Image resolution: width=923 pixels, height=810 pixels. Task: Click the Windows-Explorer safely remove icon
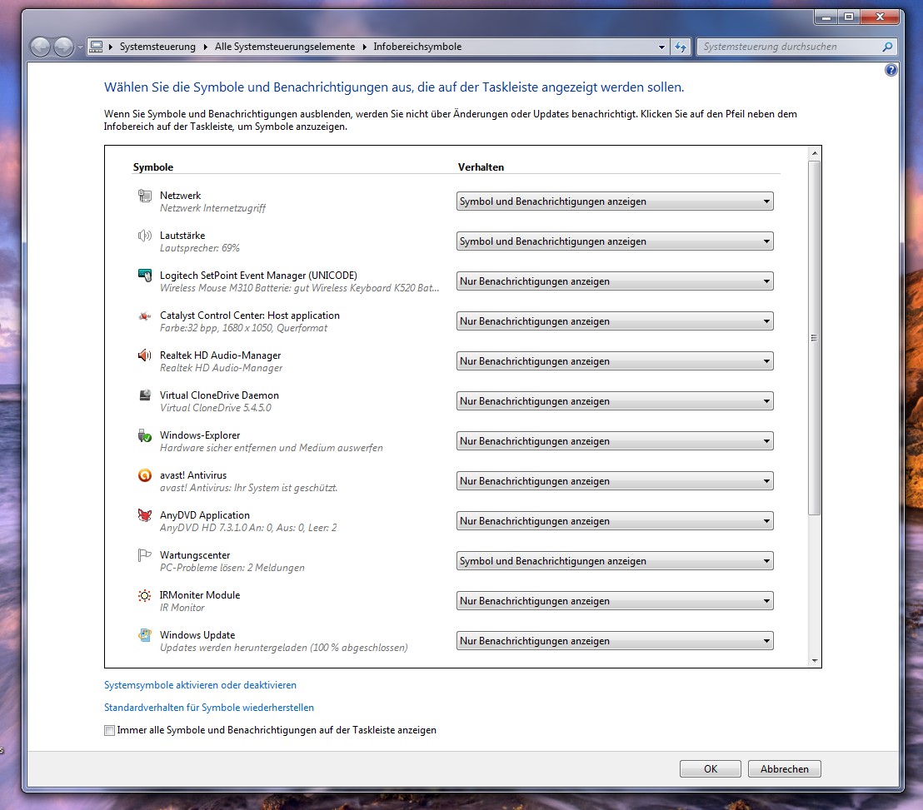point(145,436)
